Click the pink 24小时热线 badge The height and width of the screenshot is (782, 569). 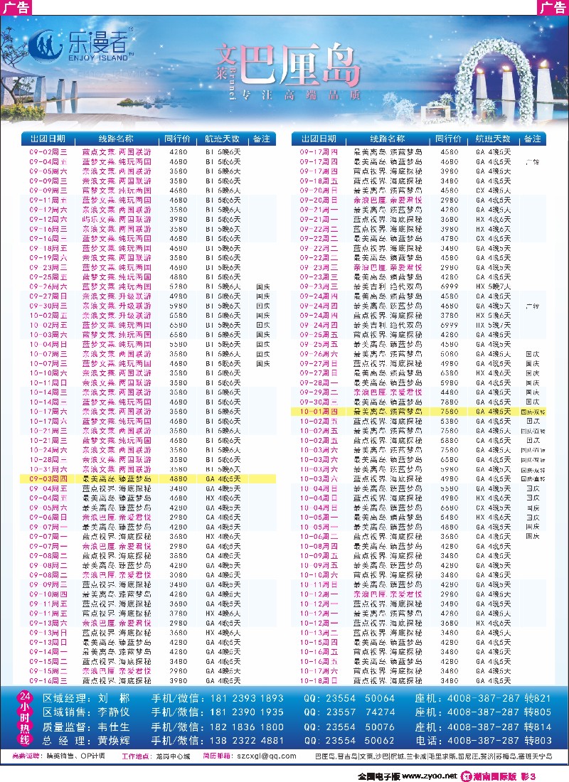[24, 718]
